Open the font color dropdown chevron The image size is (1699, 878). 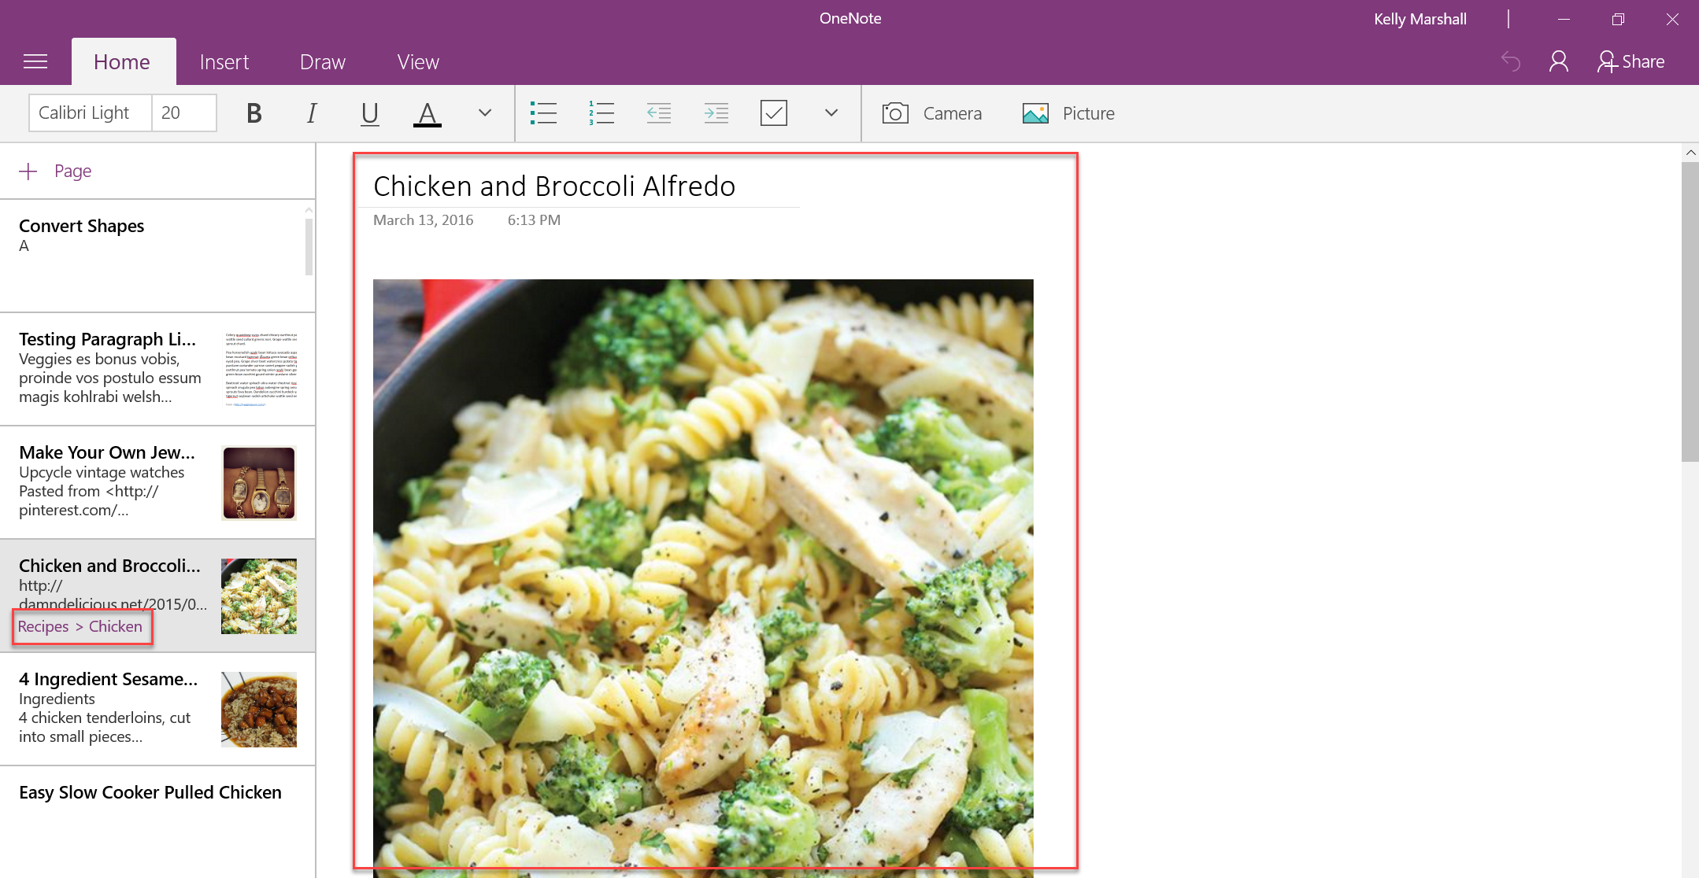coord(483,113)
